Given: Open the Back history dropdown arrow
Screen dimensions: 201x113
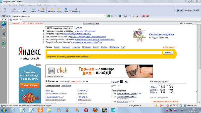Looking at the screenshot, I should (9, 10).
